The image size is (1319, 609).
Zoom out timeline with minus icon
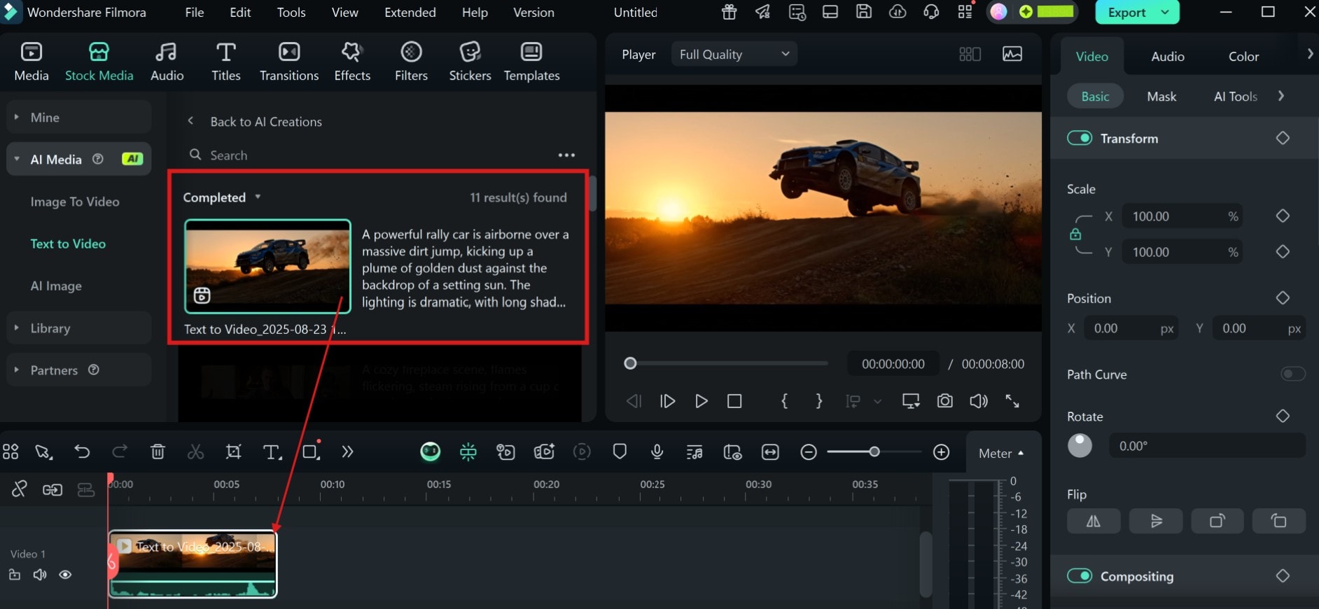[809, 452]
